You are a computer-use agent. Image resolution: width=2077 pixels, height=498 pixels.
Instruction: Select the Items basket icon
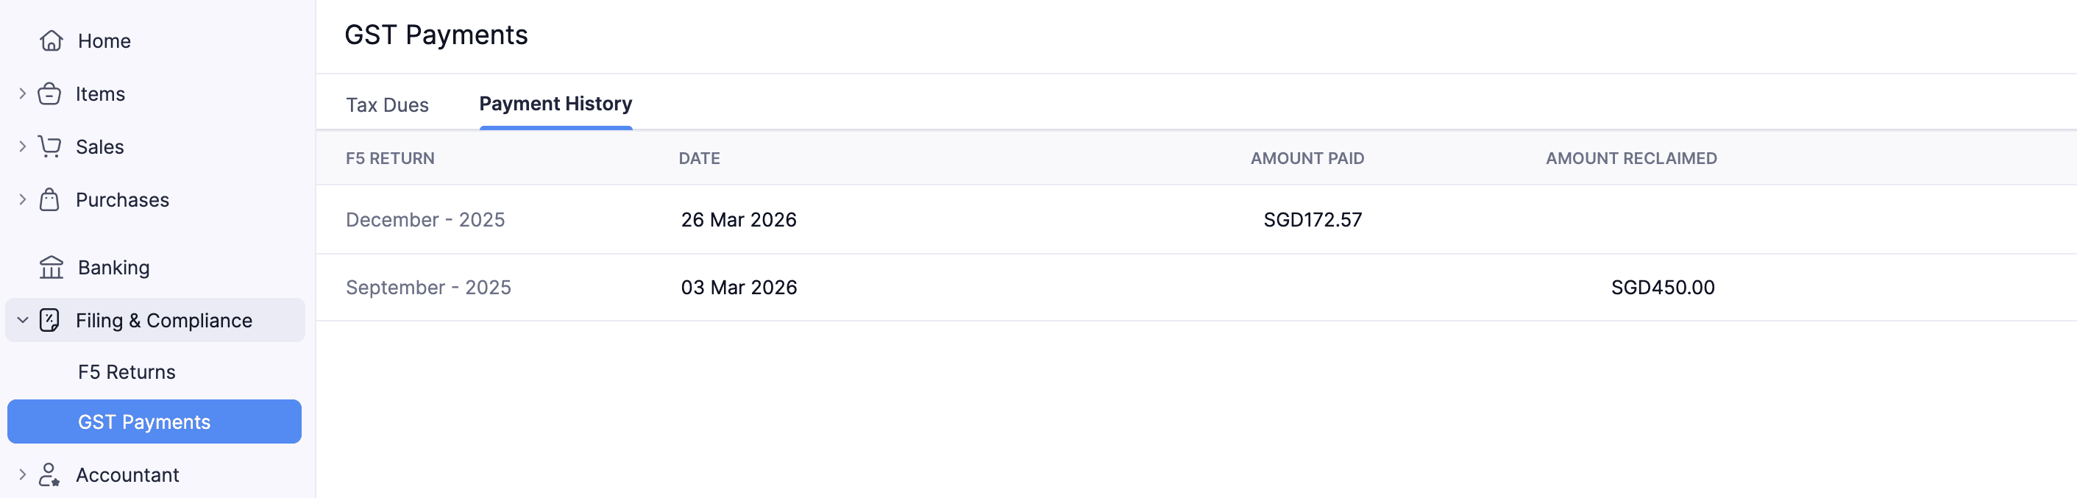tap(49, 93)
